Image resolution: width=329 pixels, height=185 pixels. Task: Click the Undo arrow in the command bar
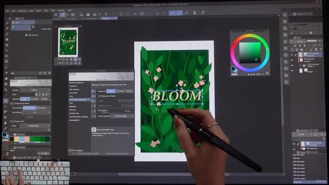[106, 14]
